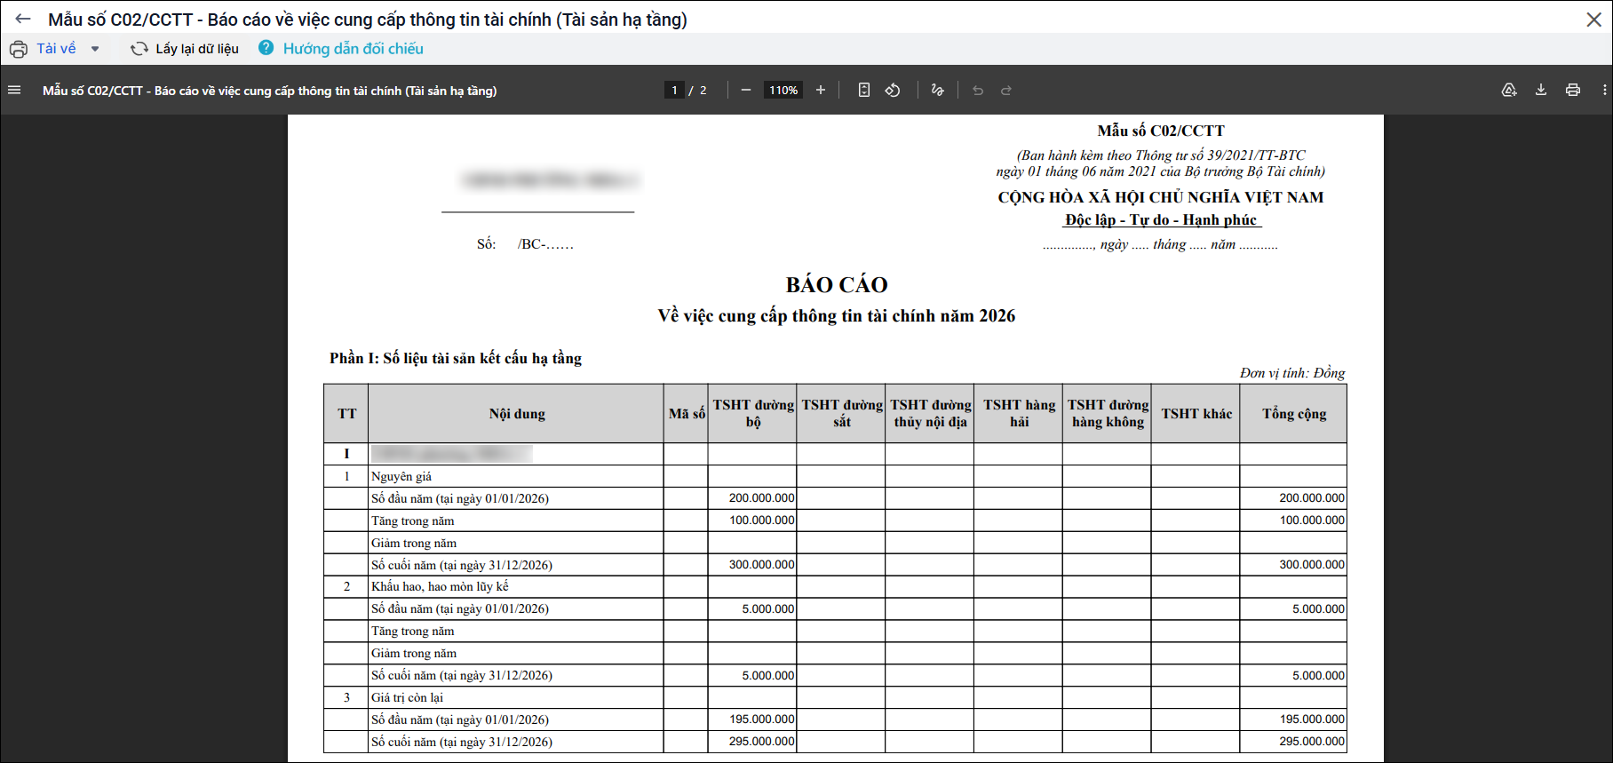Click the Tổng cộng column header

[1294, 414]
